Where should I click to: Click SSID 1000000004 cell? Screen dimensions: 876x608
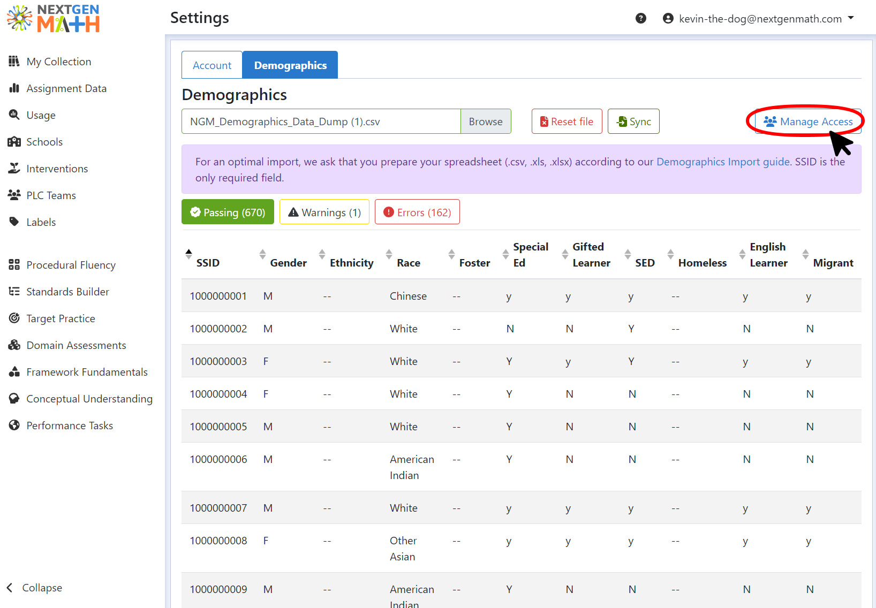(218, 394)
